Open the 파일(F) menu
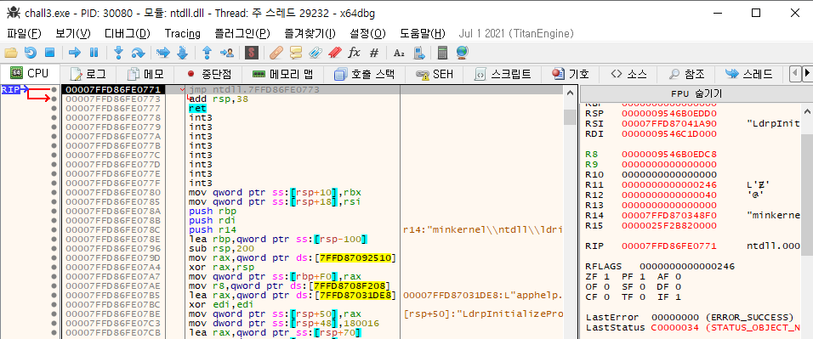 pos(24,34)
